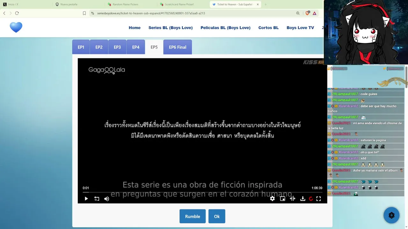Open video player settings gear
408x229 pixels.
272,199
